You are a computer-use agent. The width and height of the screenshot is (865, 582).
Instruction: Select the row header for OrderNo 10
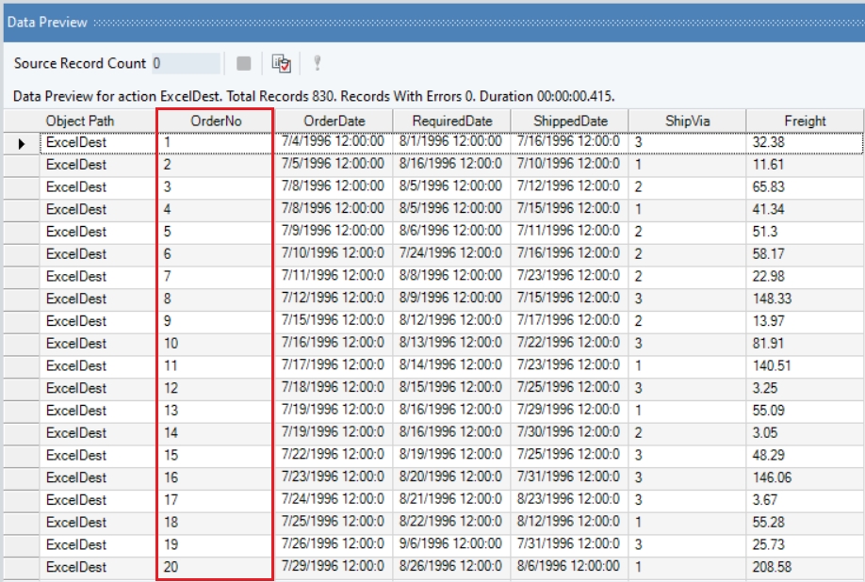(x=21, y=344)
